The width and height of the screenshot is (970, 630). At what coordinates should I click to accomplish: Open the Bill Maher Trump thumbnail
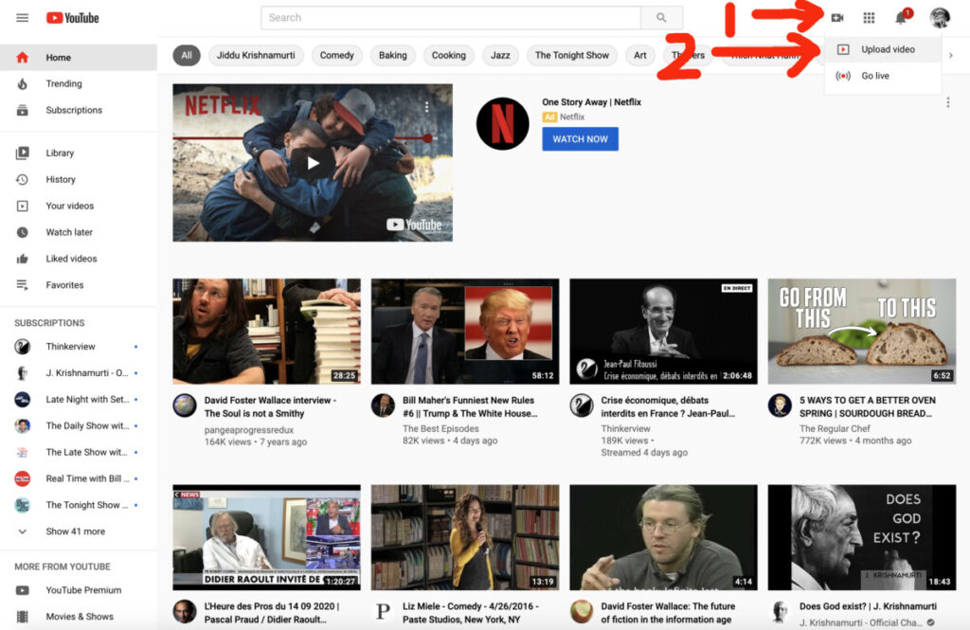465,332
